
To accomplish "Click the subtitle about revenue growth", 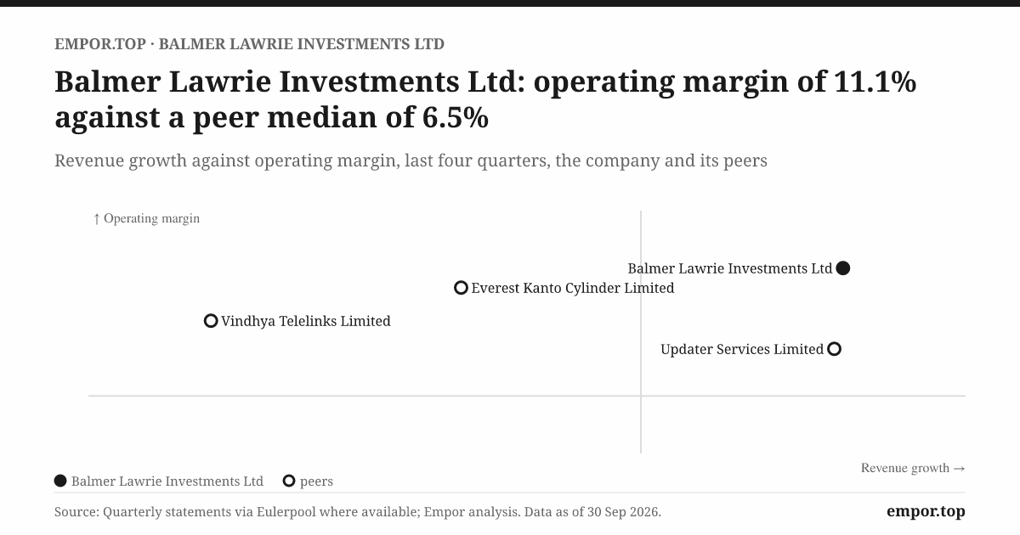I will 411,160.
